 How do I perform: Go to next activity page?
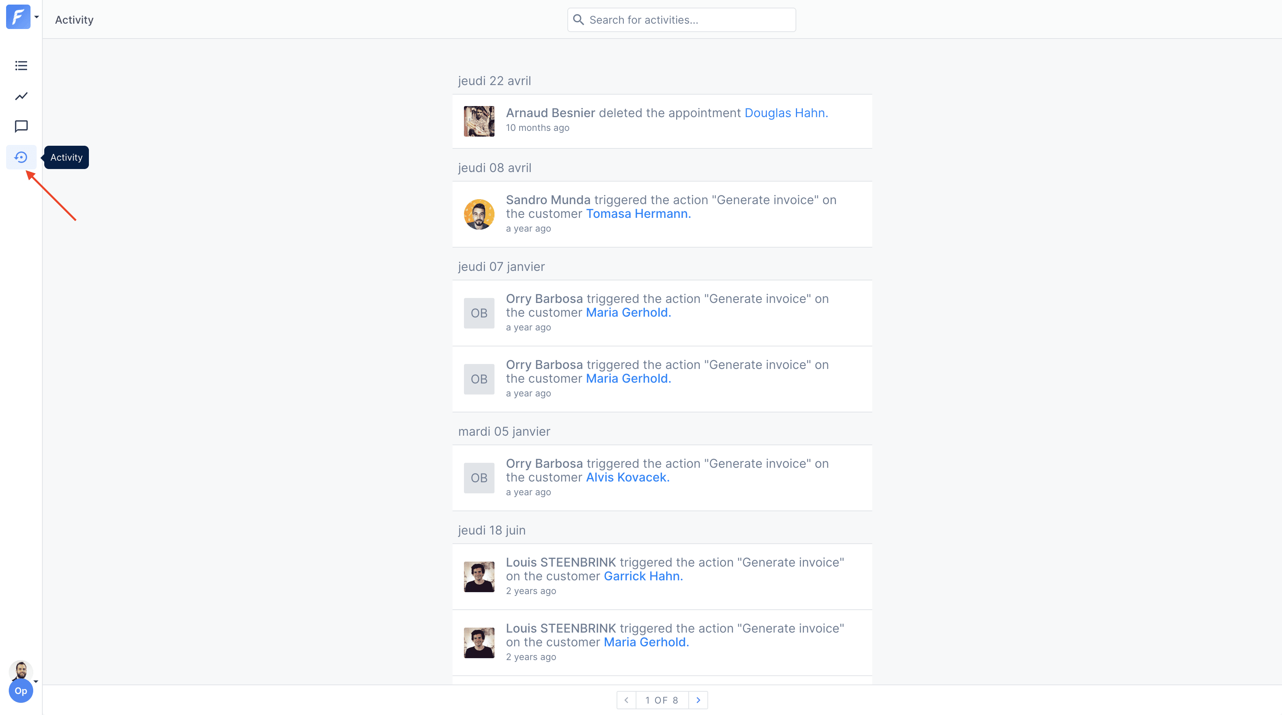(698, 700)
